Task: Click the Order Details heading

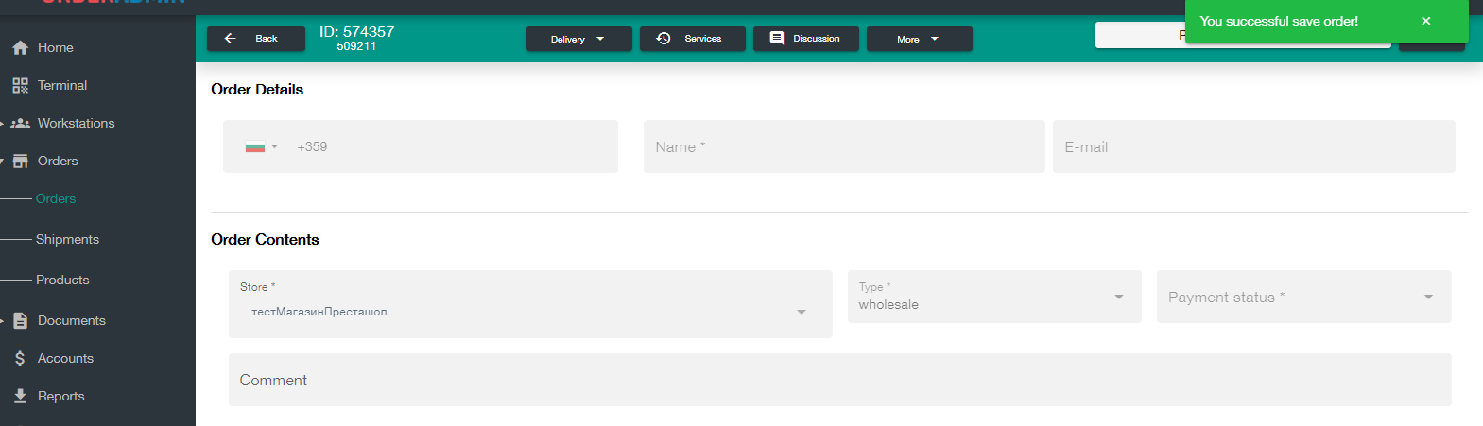Action: coord(257,90)
